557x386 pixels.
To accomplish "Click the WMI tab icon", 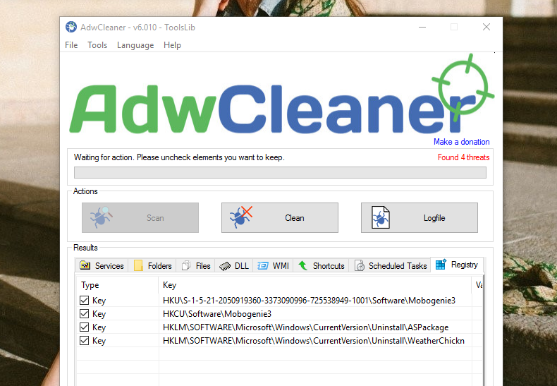I will click(x=263, y=265).
